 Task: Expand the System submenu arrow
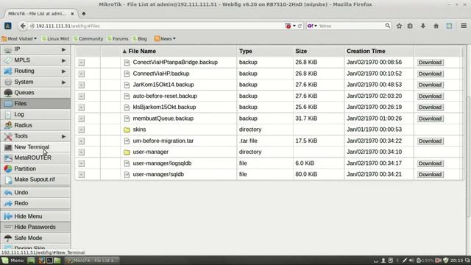point(63,82)
